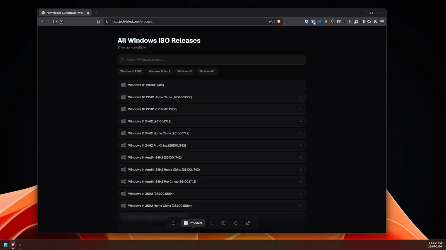Screen dimensions: 446x250
Task: Open info circle icon in bottom dock
Action: [x=223, y=223]
